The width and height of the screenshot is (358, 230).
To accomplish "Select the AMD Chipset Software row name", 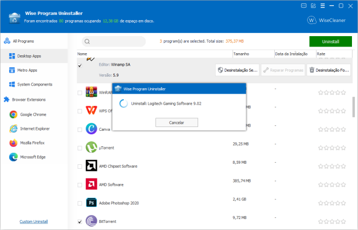I will tap(118, 166).
